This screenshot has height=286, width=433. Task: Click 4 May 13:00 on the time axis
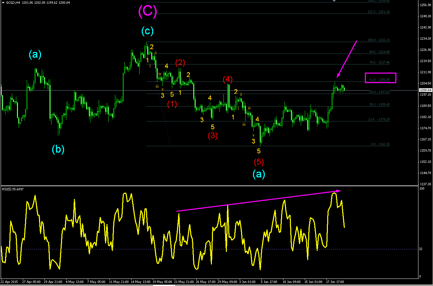[x=75, y=282]
